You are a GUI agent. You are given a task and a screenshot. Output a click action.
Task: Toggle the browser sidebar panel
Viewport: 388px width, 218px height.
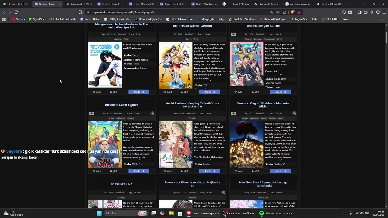360,12
